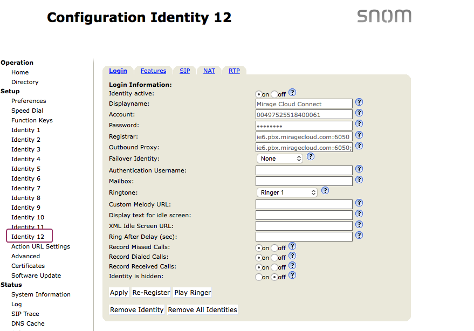Open the Failover Identity dropdown
This screenshot has height=331, width=474.
pos(280,158)
